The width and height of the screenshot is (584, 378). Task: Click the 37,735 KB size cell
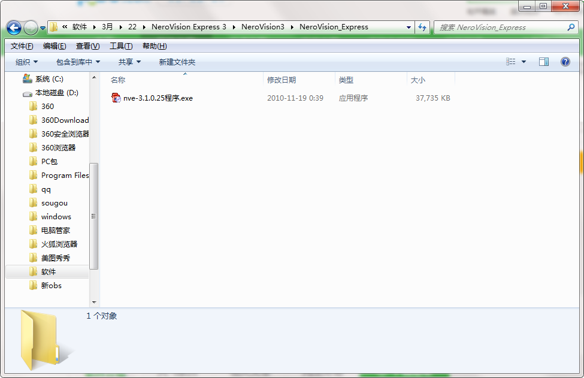point(433,98)
